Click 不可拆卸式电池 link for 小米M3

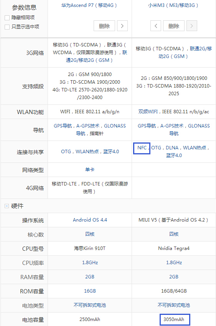click(174, 305)
